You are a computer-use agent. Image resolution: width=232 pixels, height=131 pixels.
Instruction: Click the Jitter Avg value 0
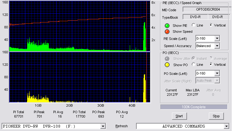pyautogui.click(x=213, y=95)
